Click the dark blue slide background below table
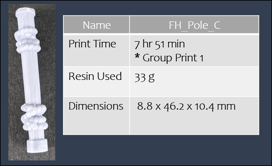 tap(161, 150)
